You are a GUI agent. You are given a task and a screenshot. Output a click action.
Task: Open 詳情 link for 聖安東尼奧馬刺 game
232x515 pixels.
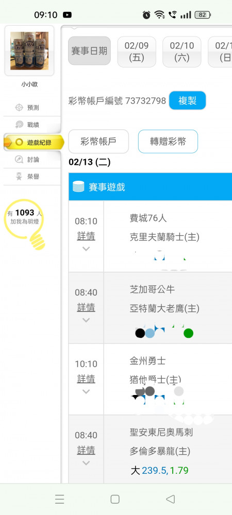(86, 450)
